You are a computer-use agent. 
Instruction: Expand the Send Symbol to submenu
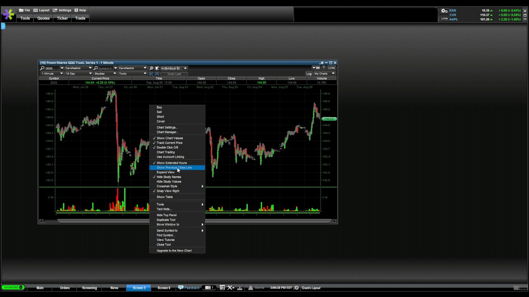[177, 231]
